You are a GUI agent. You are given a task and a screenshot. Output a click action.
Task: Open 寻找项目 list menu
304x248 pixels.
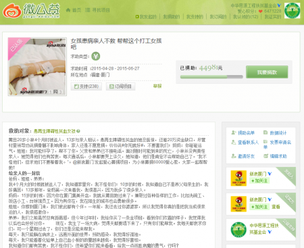(97, 10)
